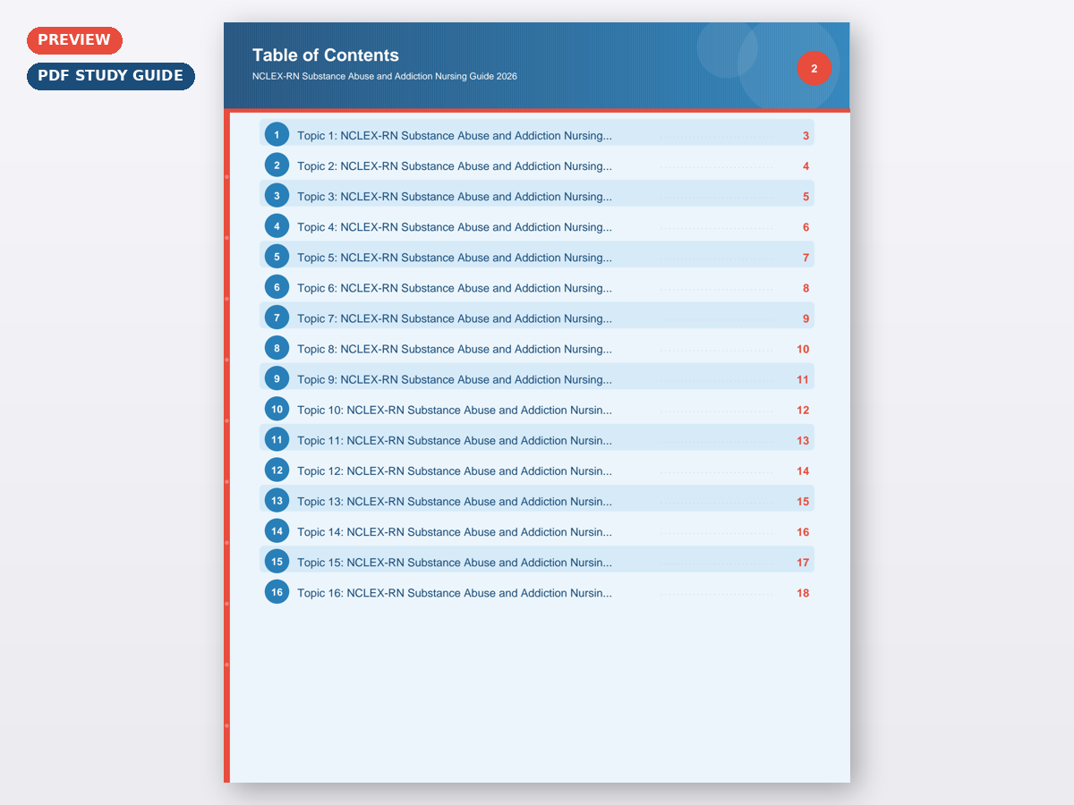The height and width of the screenshot is (805, 1074).
Task: Select the circle badge numbered 7
Action: 277,318
